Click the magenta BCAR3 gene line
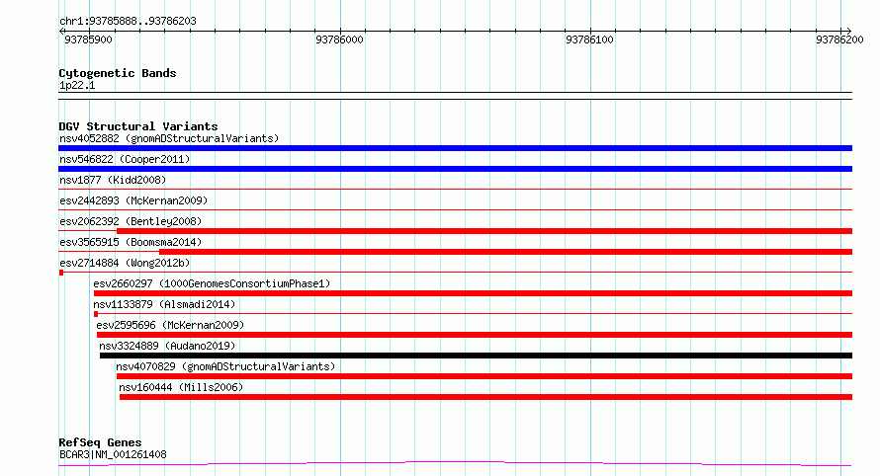Viewport: 880px width, 476px height. pyautogui.click(x=455, y=464)
